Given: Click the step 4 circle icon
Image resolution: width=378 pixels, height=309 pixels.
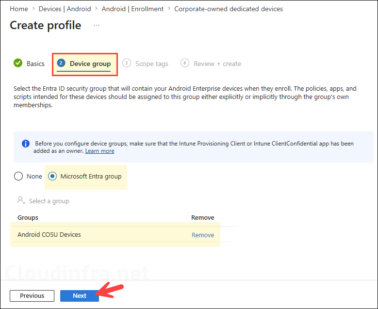Looking at the screenshot, I should [x=185, y=63].
